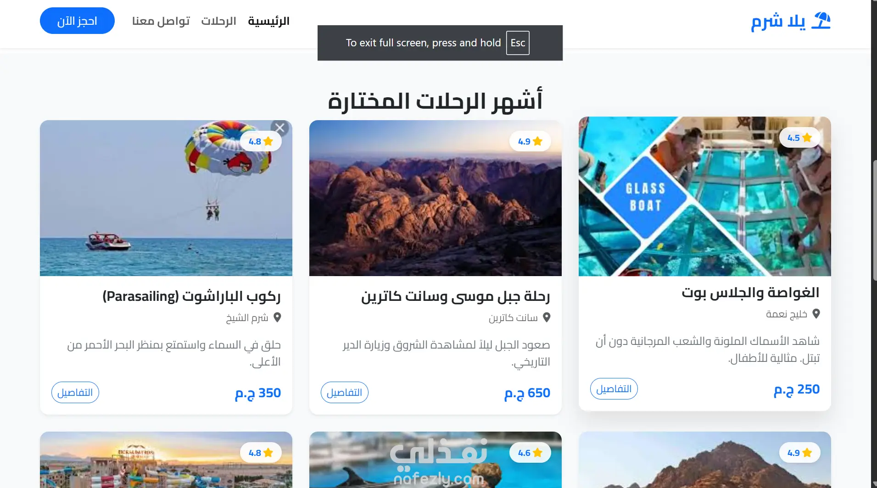The width and height of the screenshot is (877, 488).
Task: Click the page vertical scrollbar thumb
Action: [875, 220]
